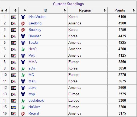Click the Zerg race icon beside Jaedong
The width and height of the screenshot is (137, 117).
23,23
